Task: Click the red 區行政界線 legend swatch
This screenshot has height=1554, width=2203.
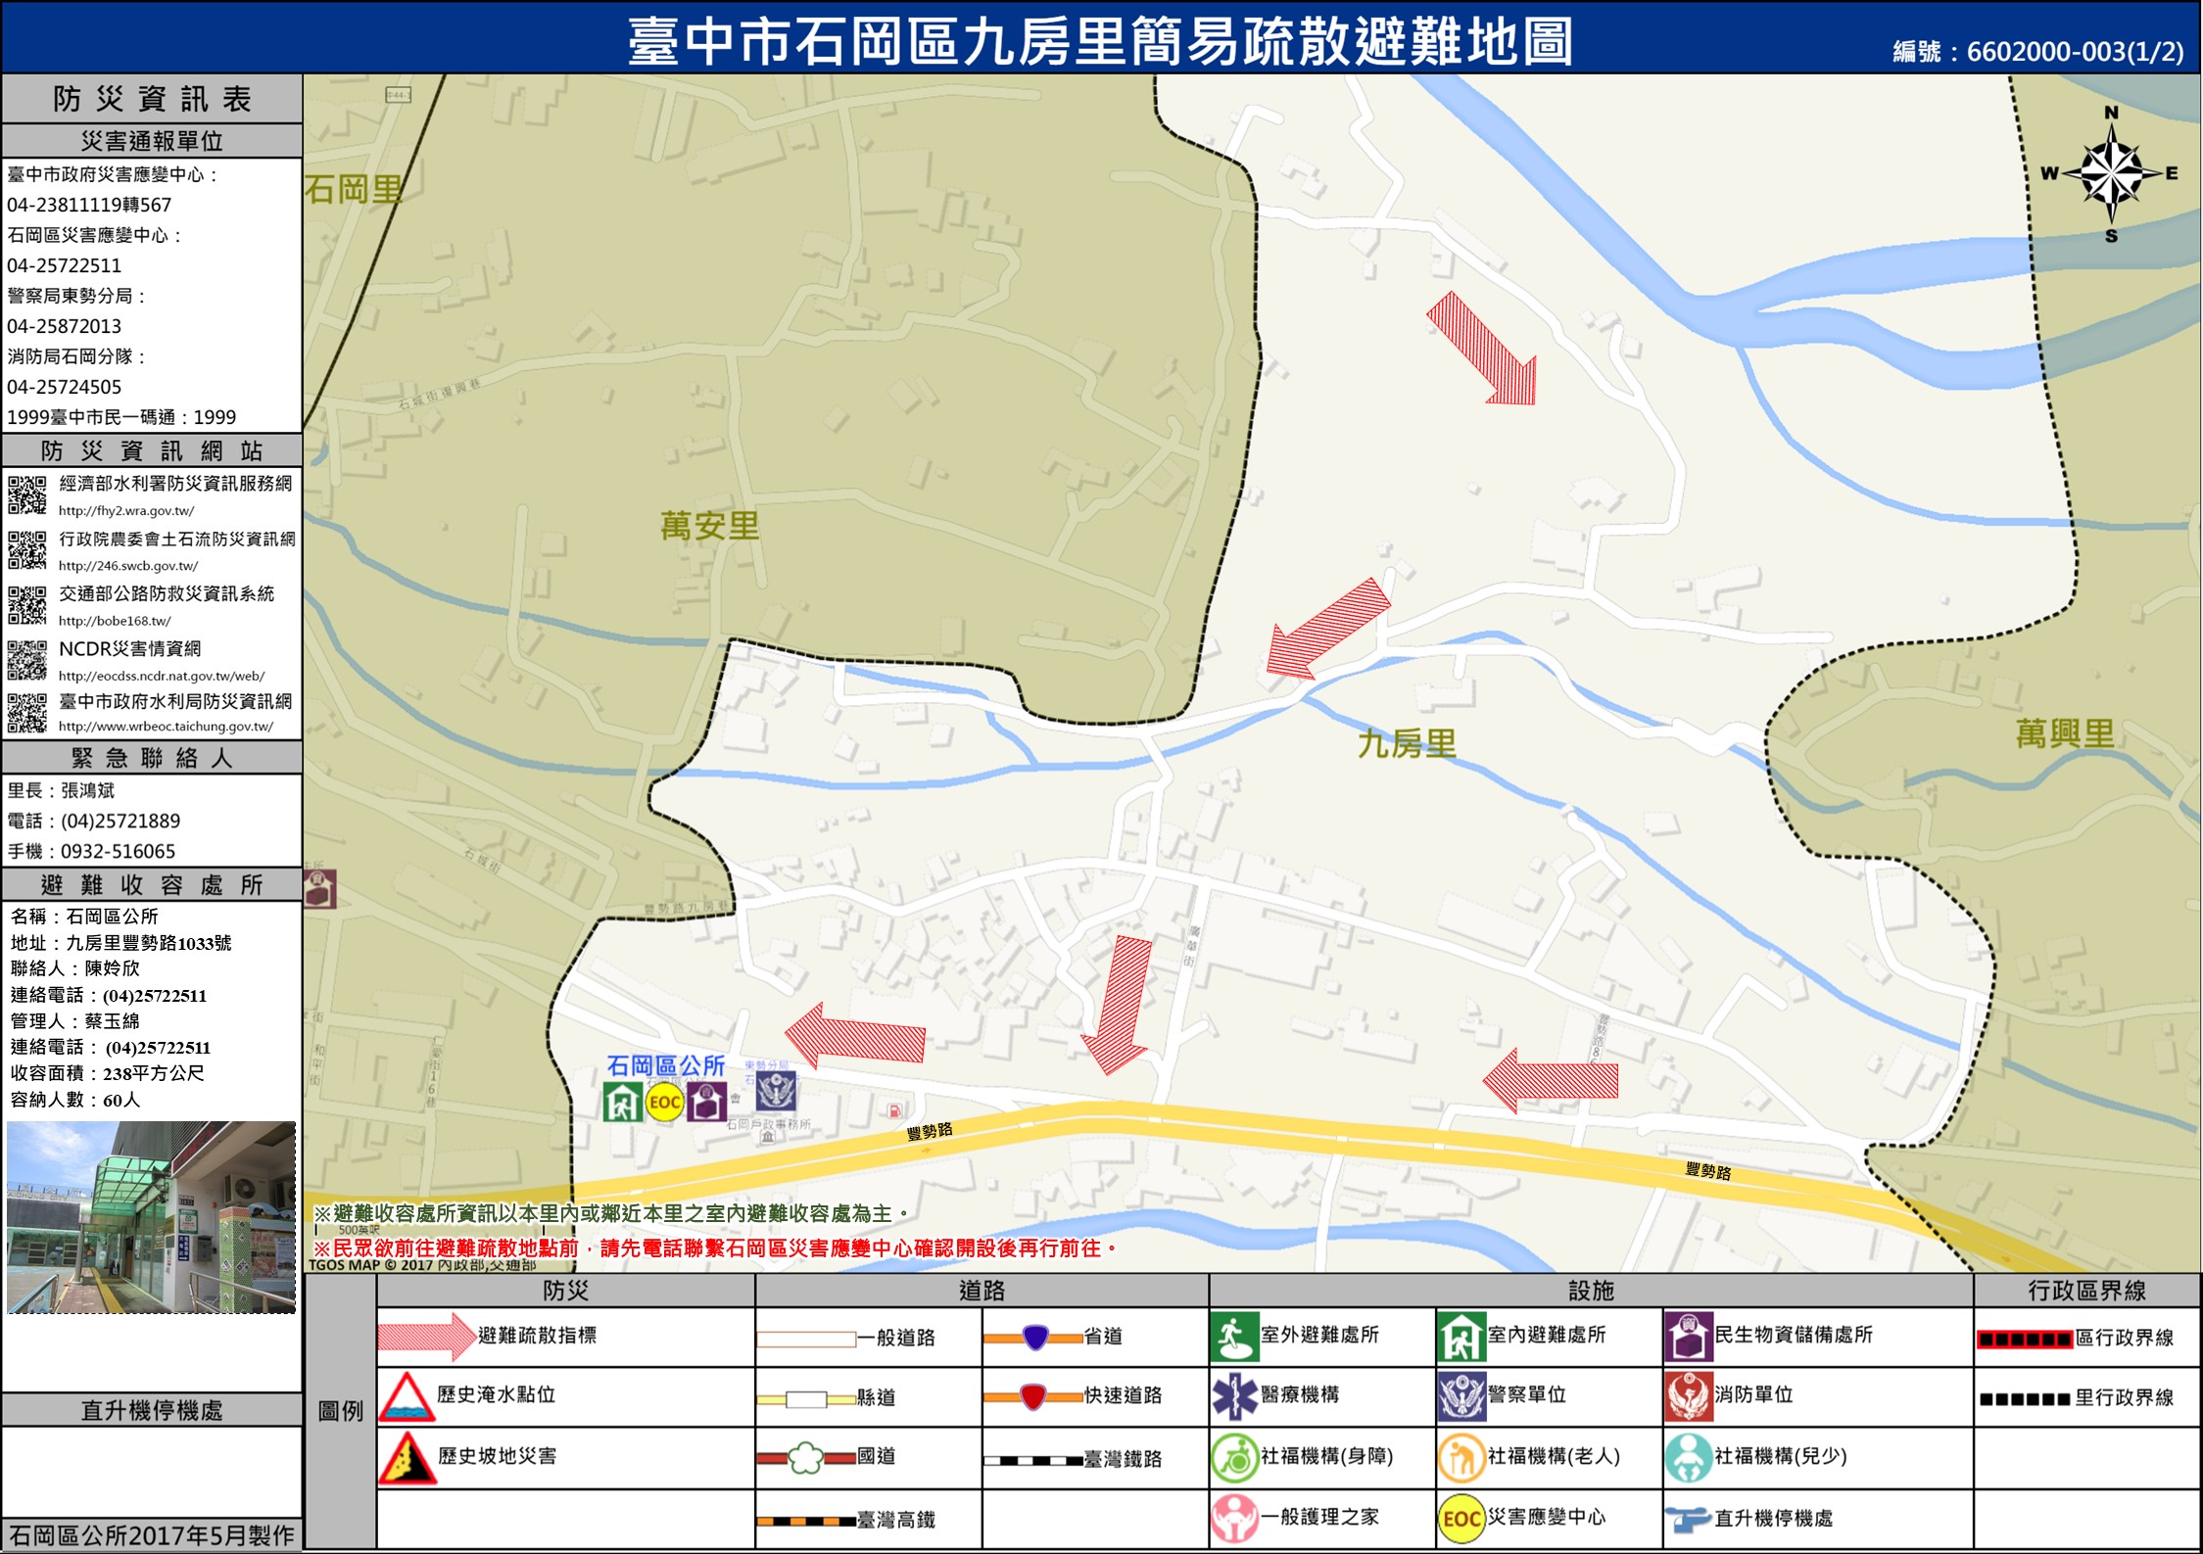Action: pyautogui.click(x=2024, y=1339)
